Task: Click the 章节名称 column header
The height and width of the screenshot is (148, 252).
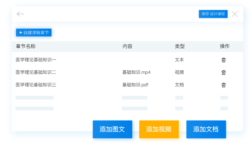Action: point(26,47)
